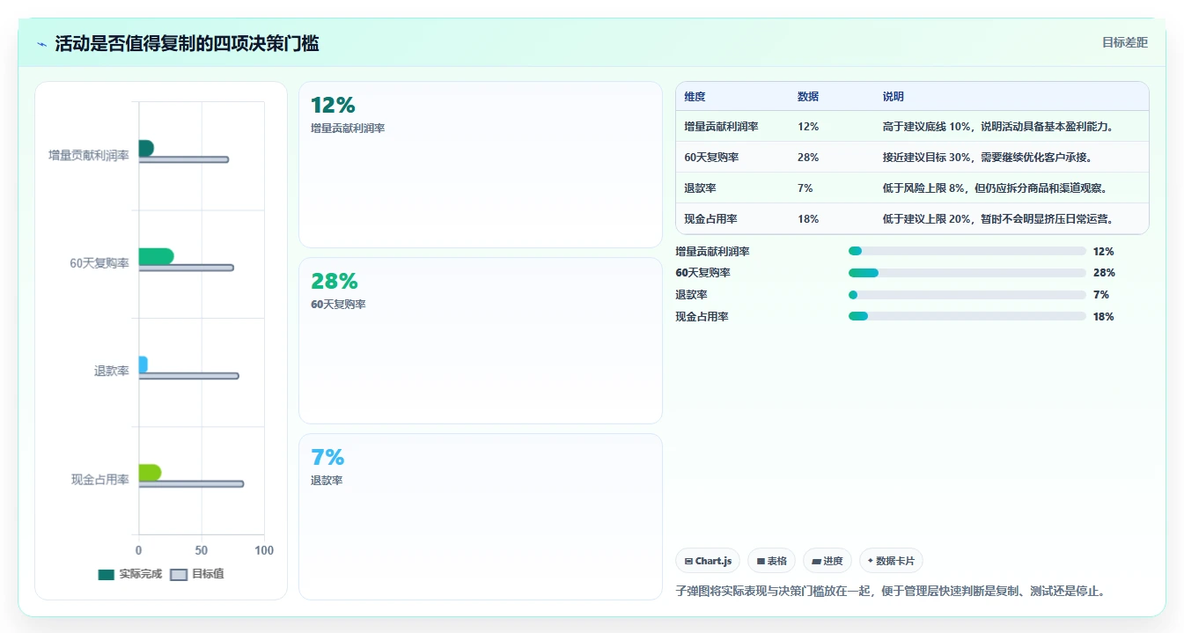1184x633 pixels.
Task: Toggle the 目标值 legend swatch
Action: coord(179,575)
